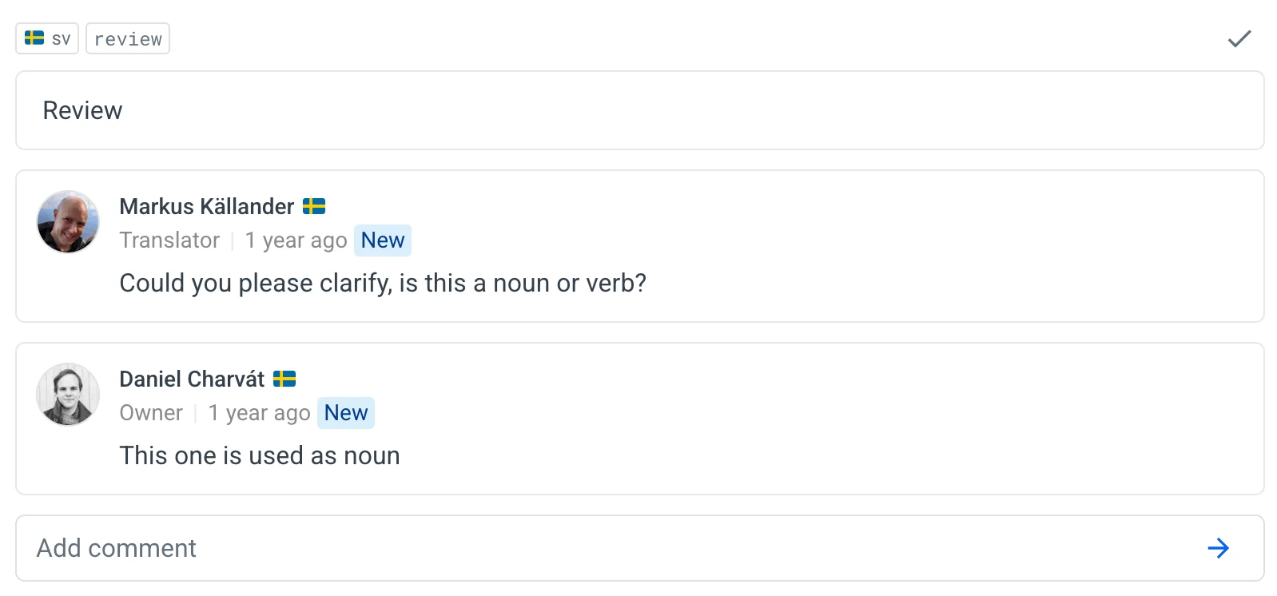Send comment with the blue arrow icon
Viewport: 1277px width, 596px height.
[1218, 548]
